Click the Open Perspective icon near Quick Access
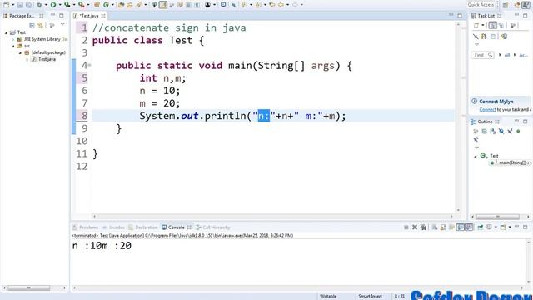533x300 pixels. pyautogui.click(x=506, y=5)
